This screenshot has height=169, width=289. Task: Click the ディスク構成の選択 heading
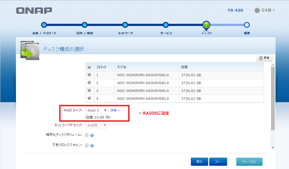pos(63,49)
